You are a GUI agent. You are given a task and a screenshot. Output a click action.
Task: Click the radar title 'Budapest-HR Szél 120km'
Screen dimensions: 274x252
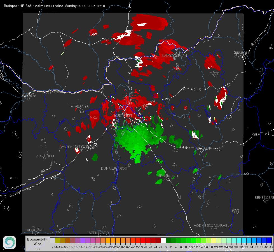pyautogui.click(x=24, y=6)
